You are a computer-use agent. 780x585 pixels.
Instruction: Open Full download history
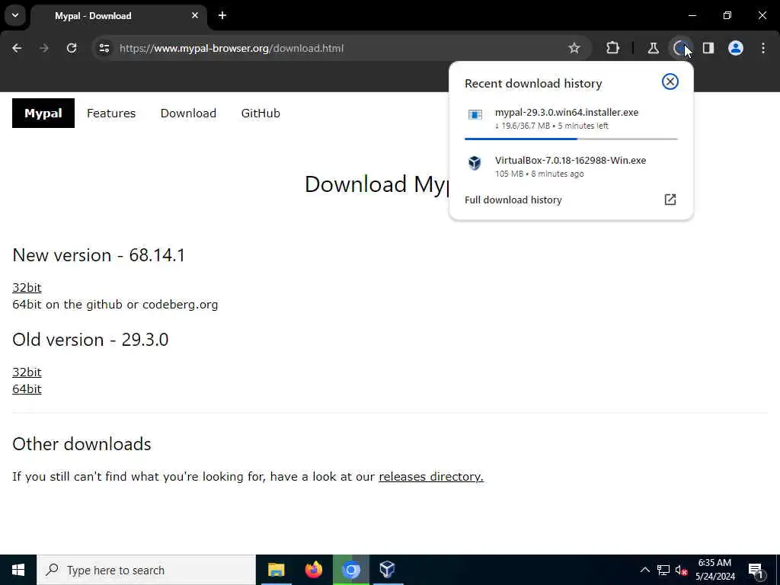click(571, 200)
